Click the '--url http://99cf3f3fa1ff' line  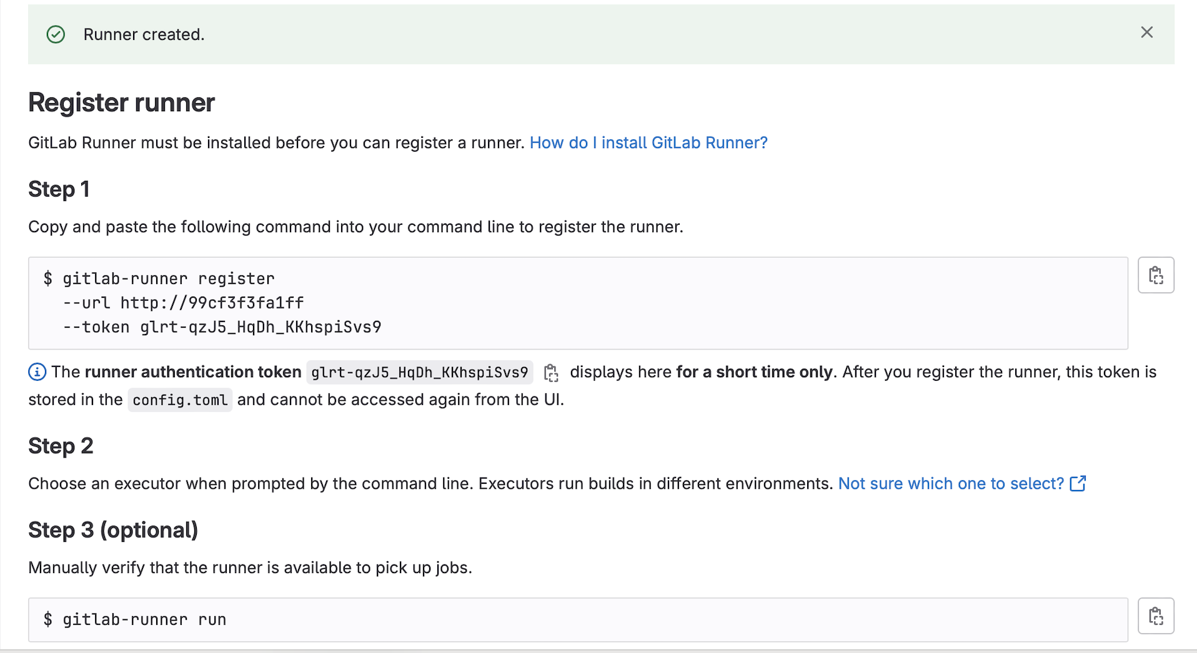[183, 303]
